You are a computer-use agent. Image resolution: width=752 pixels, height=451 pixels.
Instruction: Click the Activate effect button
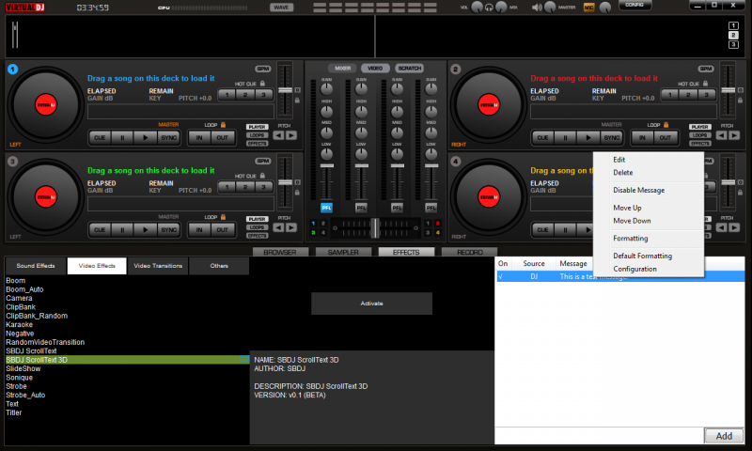click(x=371, y=303)
